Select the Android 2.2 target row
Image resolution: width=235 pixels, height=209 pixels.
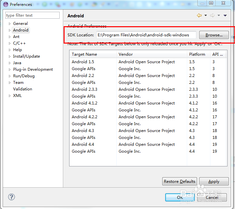tap(147, 76)
